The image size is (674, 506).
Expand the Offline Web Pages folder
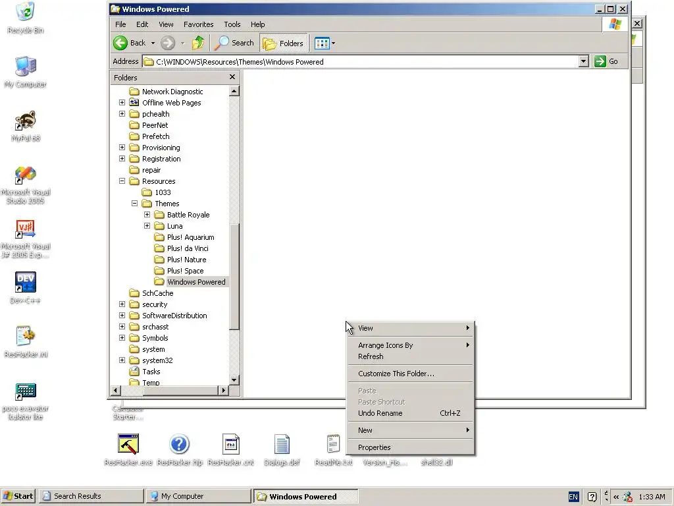click(x=122, y=102)
